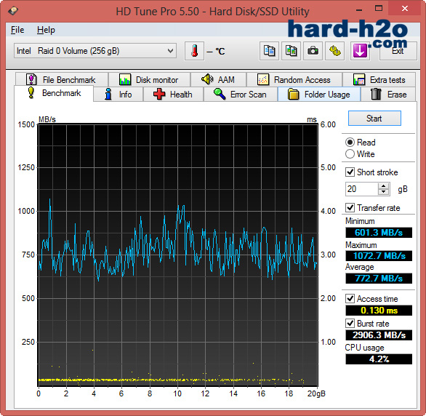Disable the Burst rate checkbox

pyautogui.click(x=350, y=324)
